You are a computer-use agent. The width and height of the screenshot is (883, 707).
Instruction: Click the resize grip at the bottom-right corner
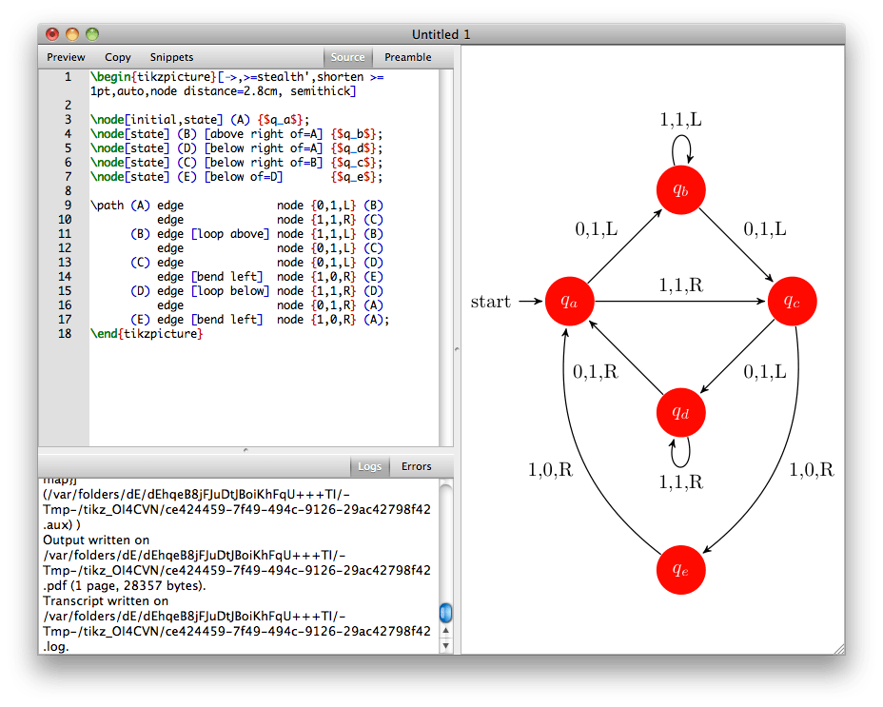[x=839, y=649]
